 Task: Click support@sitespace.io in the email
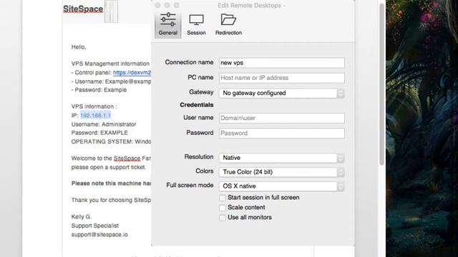coord(99,235)
